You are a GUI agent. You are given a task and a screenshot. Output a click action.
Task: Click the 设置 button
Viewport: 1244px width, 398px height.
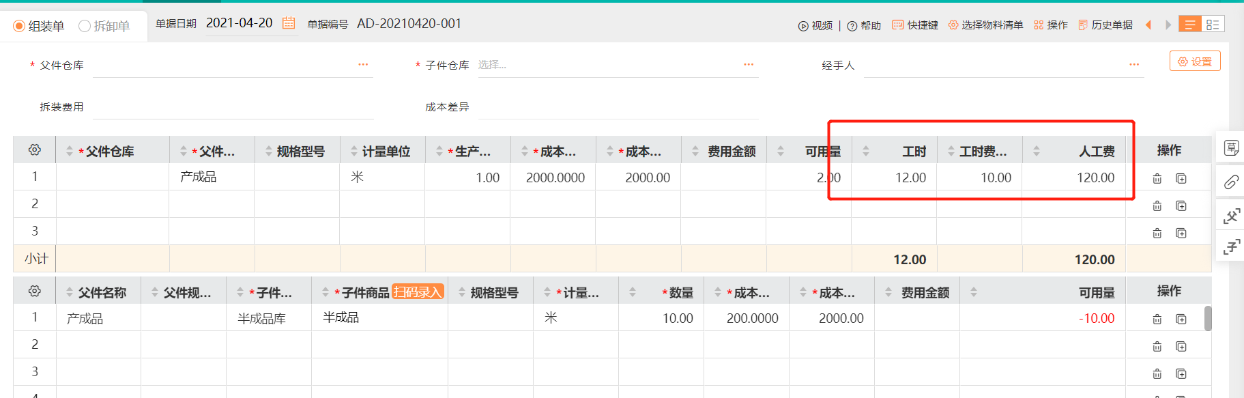[1195, 61]
